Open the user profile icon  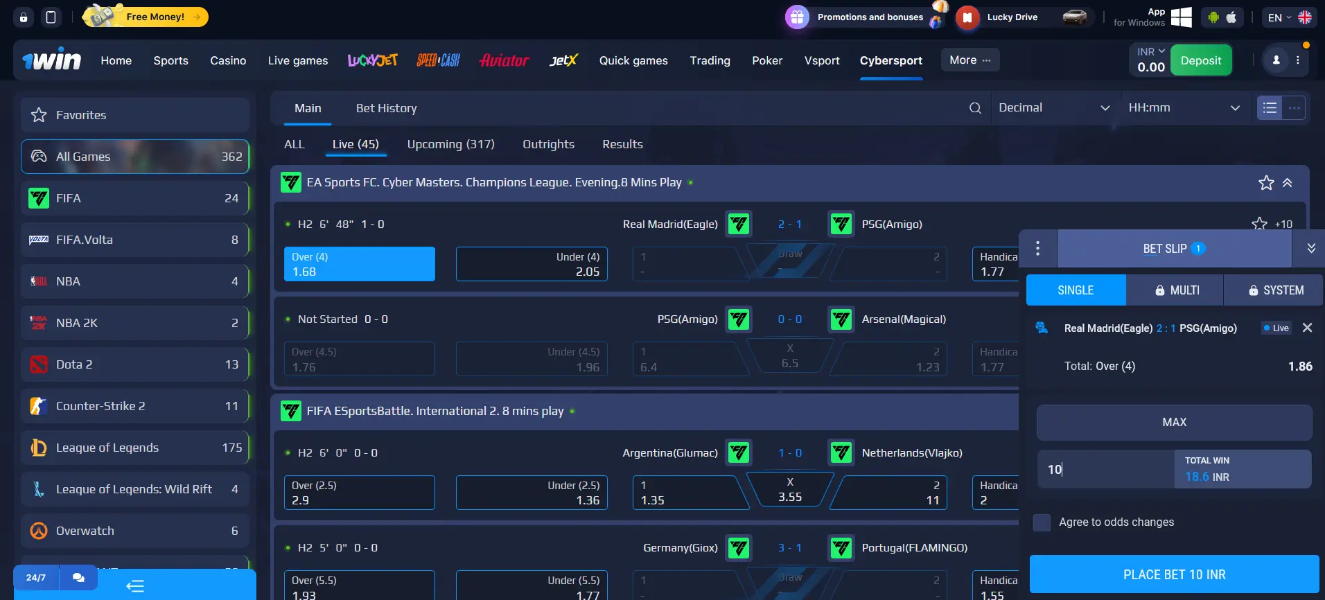1276,60
